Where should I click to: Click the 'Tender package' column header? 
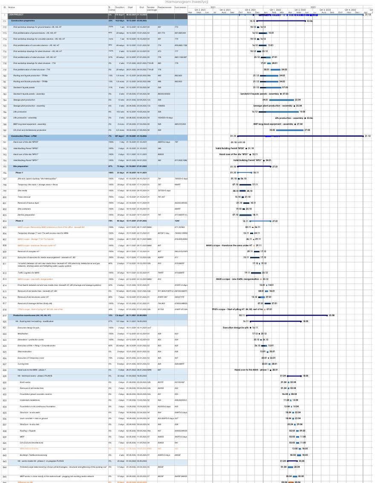pos(152,9)
